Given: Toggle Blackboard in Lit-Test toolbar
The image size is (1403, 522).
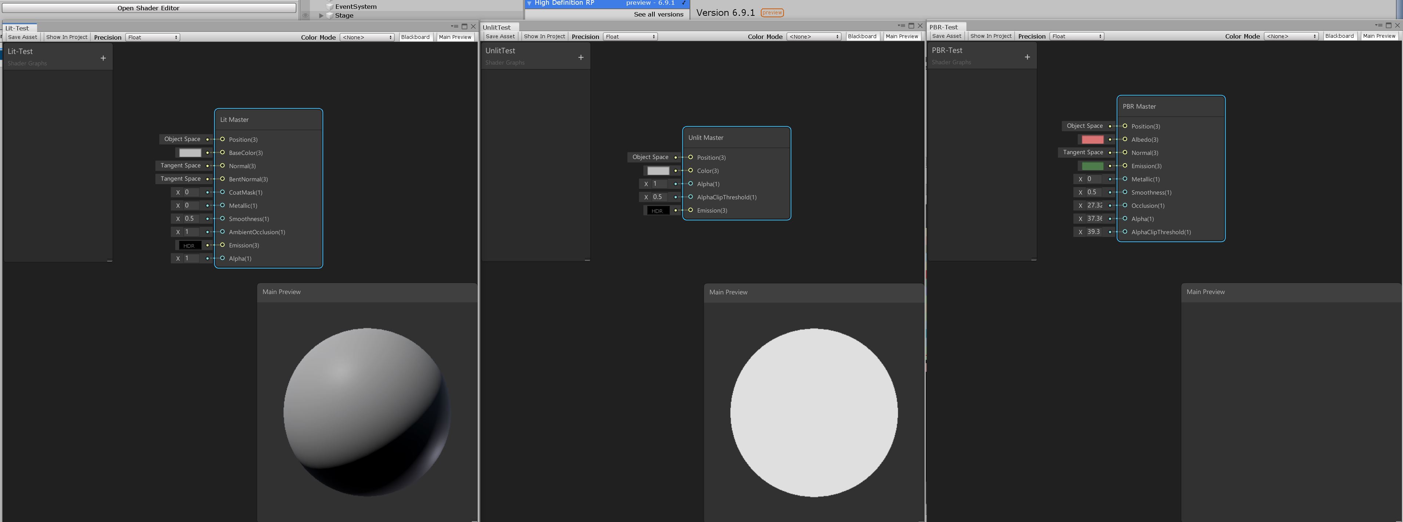Looking at the screenshot, I should tap(415, 37).
